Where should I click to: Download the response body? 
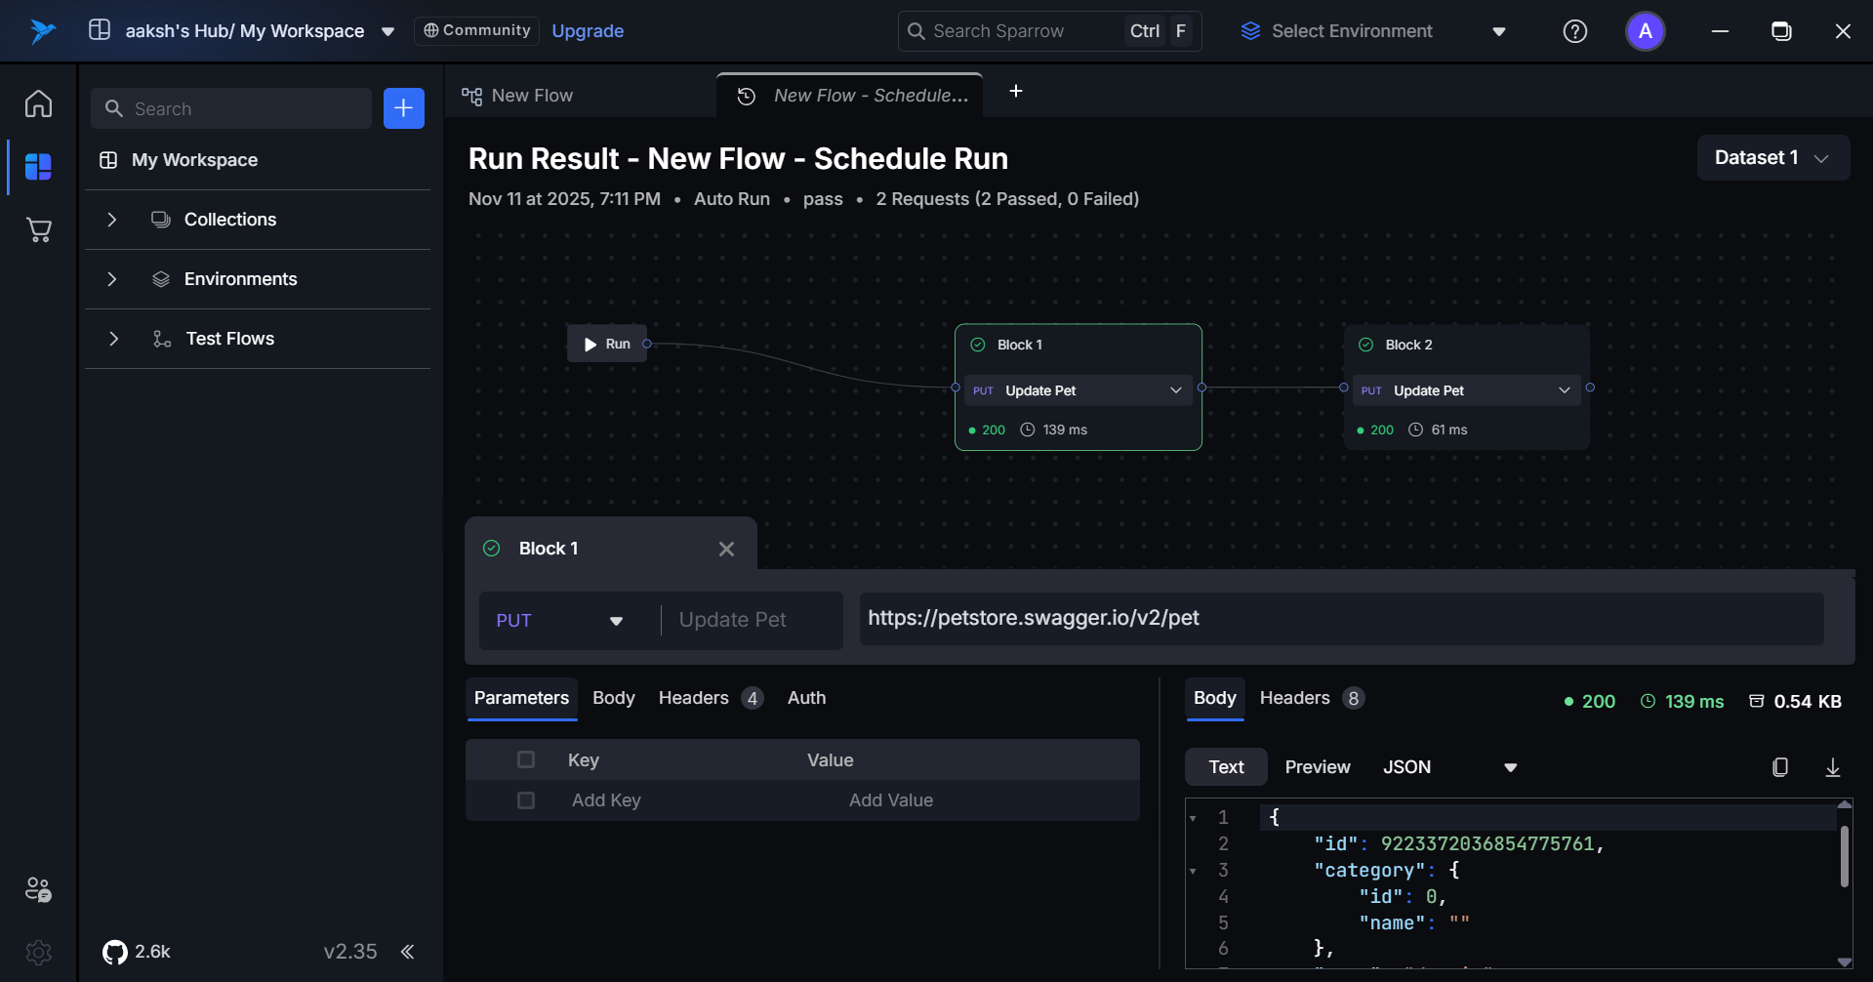pyautogui.click(x=1832, y=767)
